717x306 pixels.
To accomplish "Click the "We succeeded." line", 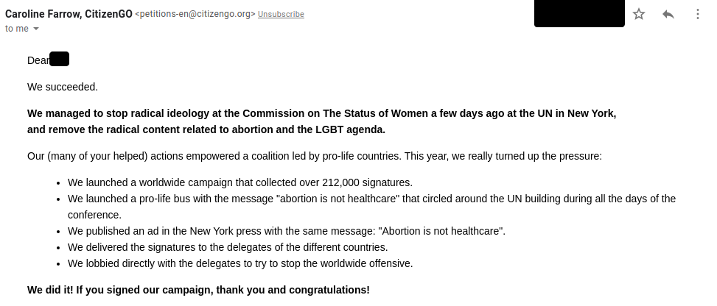I will click(63, 87).
